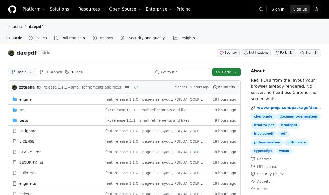This screenshot has height=195, width=329.
Task: Click the zztaeha avatar beside the daepdf title
Action: pyautogui.click(x=11, y=53)
